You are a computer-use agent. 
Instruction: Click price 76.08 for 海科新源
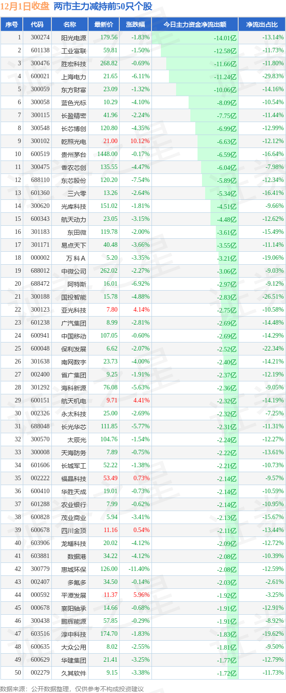tap(110, 388)
